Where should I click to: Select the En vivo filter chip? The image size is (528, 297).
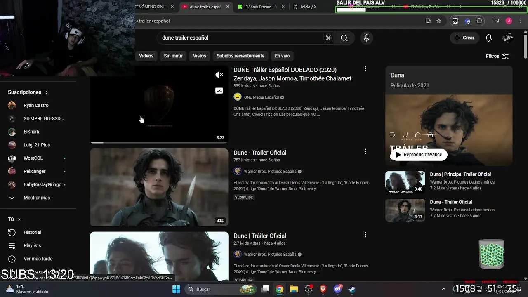click(282, 56)
